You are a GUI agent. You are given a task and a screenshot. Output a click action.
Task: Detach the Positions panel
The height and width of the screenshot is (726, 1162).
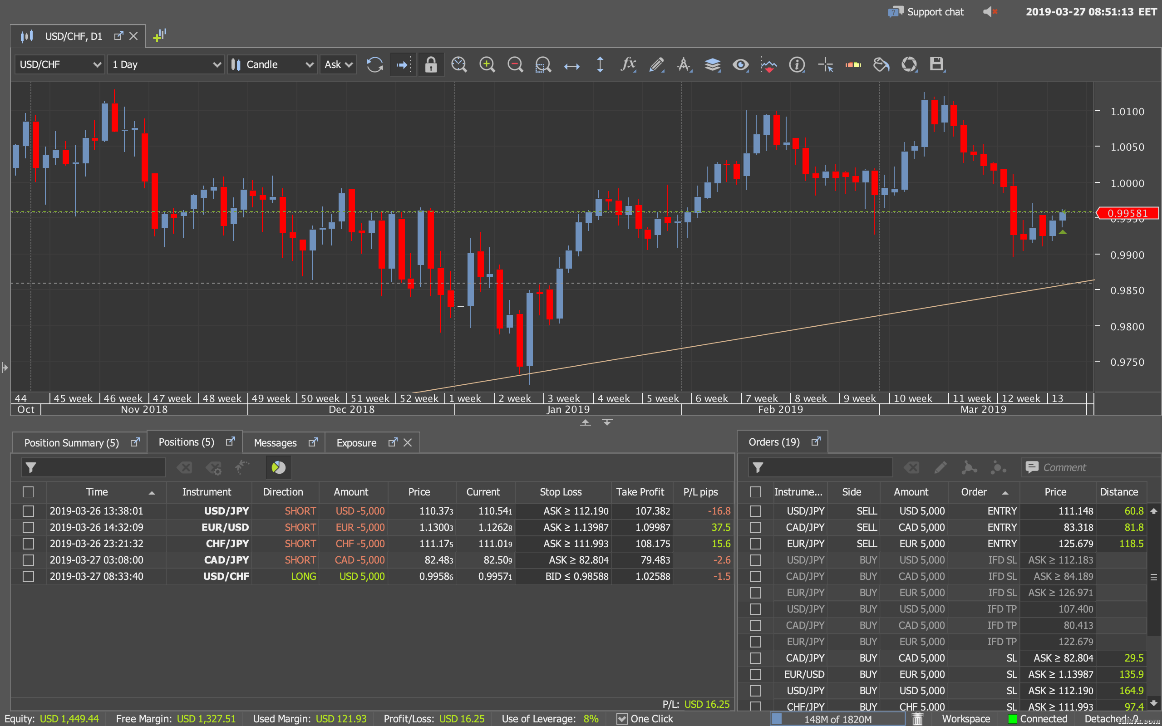[x=231, y=441]
